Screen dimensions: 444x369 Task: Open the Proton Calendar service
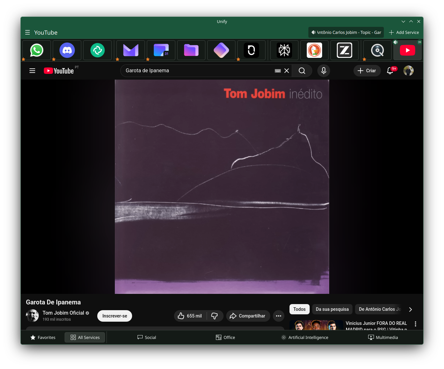(161, 50)
